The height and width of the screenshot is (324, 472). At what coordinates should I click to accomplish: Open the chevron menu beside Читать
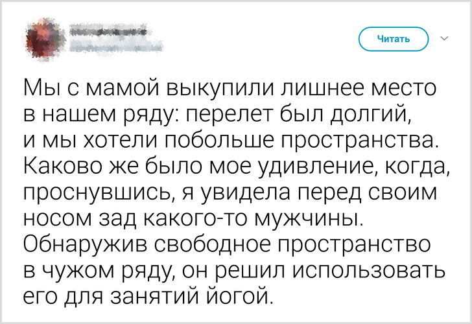[x=444, y=39]
